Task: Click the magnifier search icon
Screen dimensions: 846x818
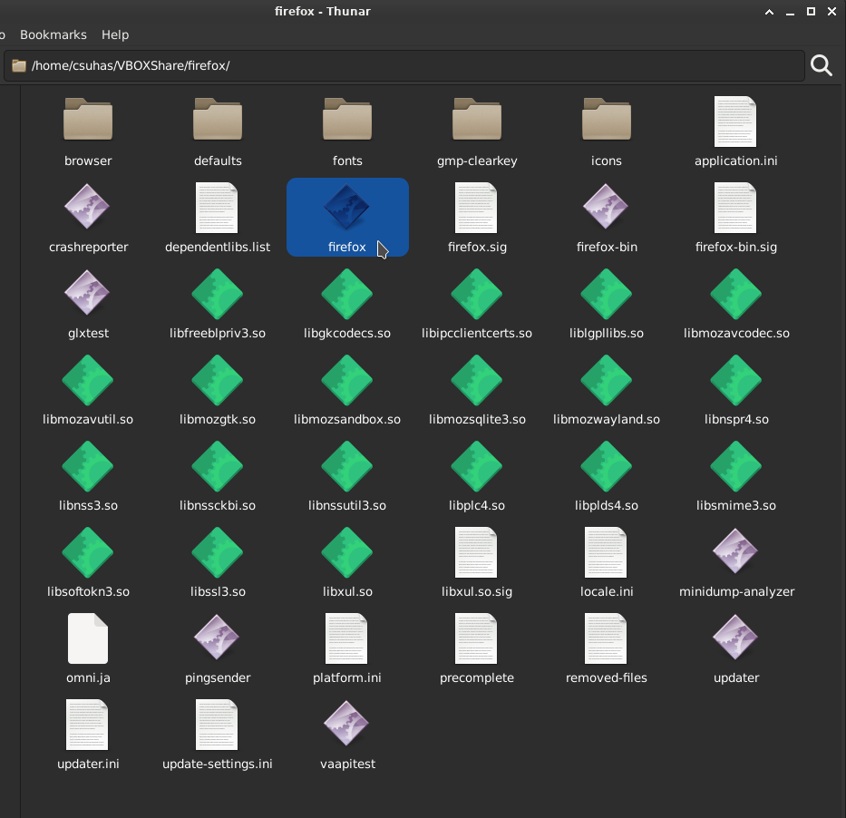Action: (x=822, y=66)
